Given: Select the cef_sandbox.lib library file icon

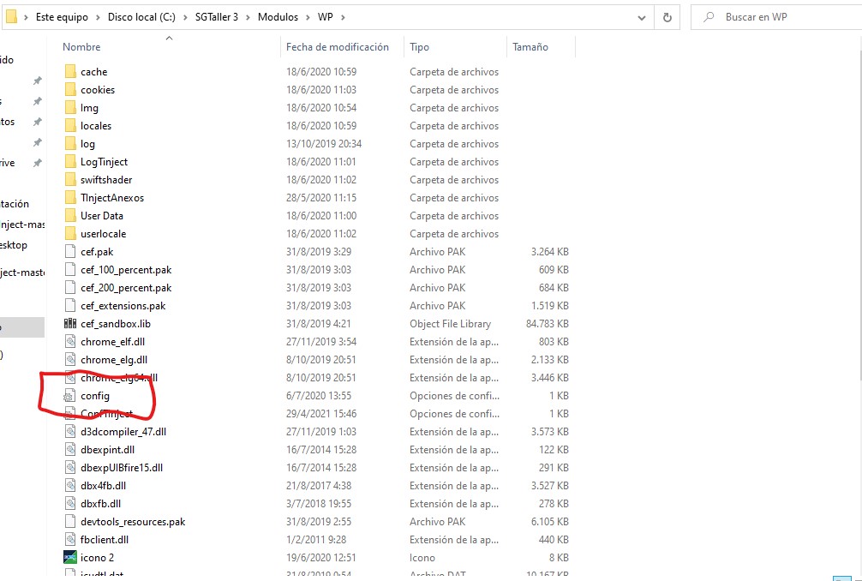Looking at the screenshot, I should [x=70, y=324].
